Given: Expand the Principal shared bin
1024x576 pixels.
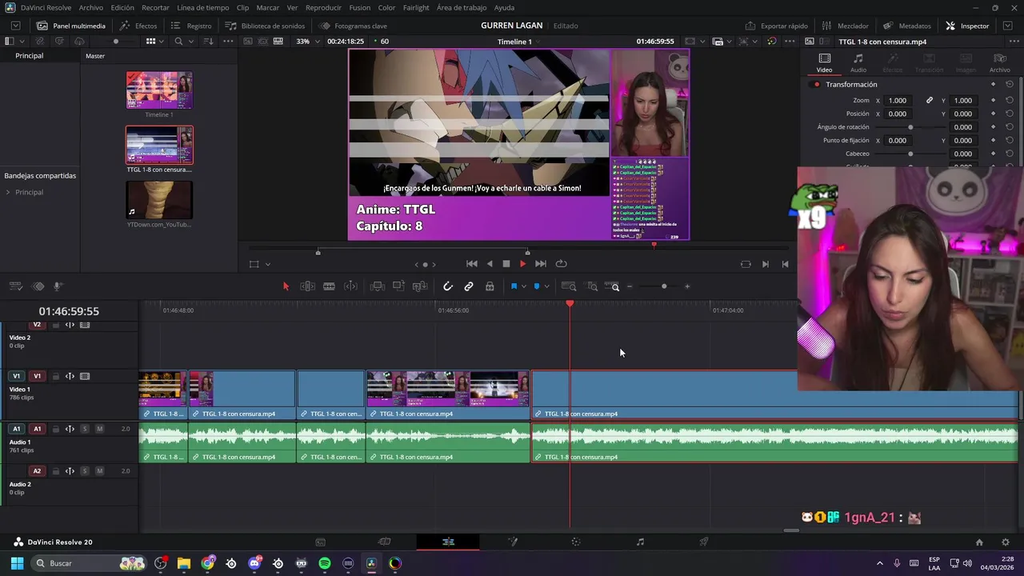Looking at the screenshot, I should 8,192.
